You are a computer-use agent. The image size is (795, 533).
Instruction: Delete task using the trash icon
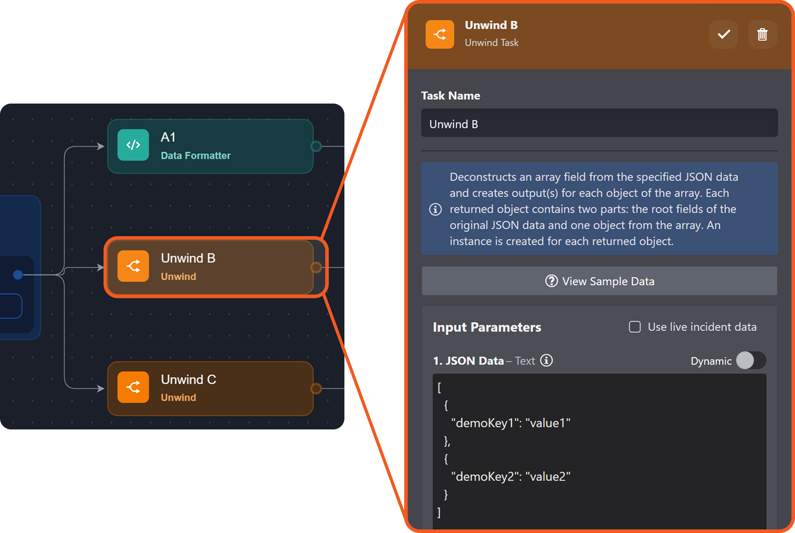tap(762, 34)
